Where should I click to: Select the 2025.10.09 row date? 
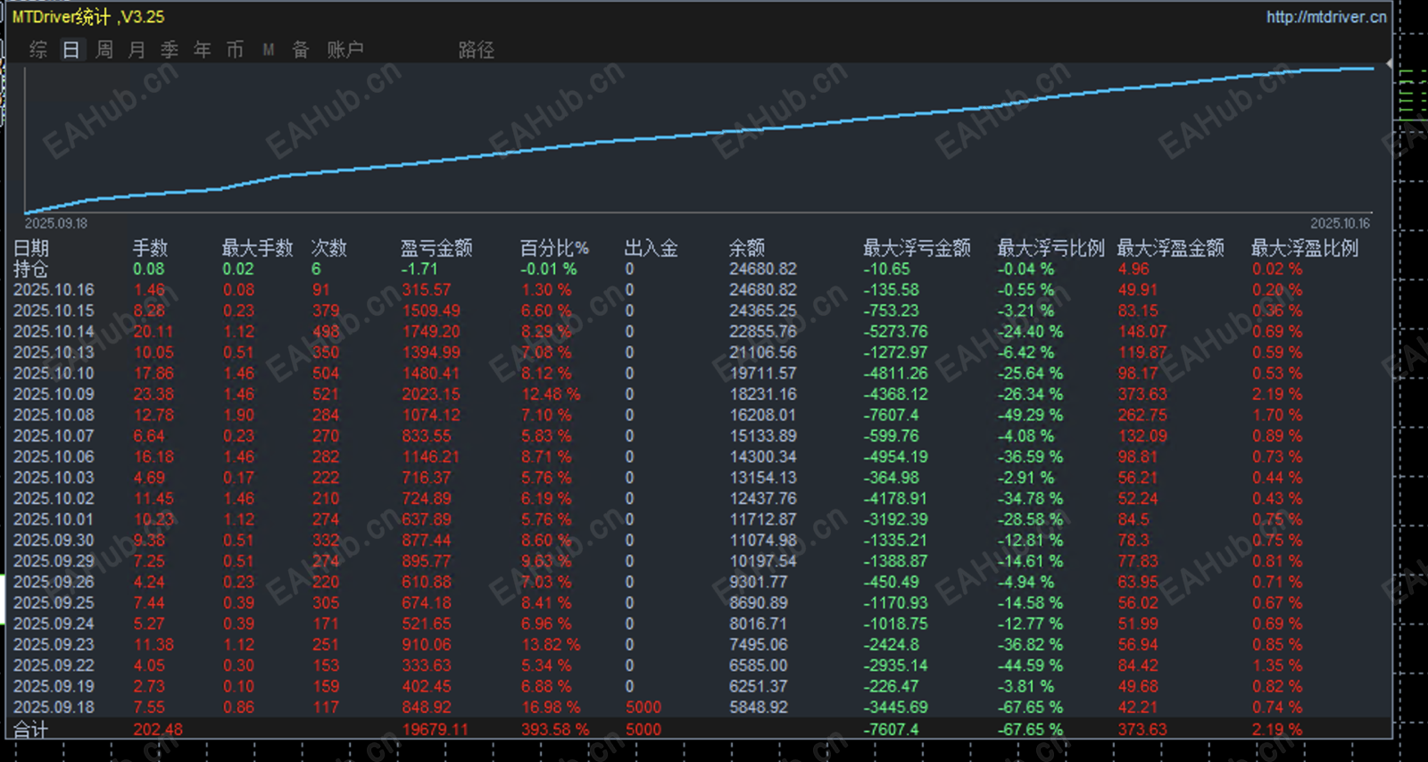click(54, 394)
